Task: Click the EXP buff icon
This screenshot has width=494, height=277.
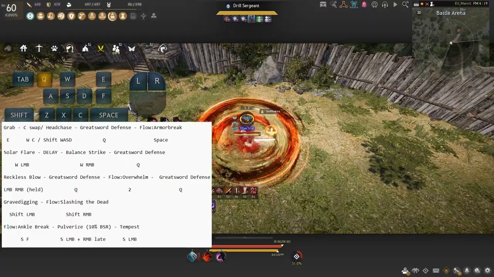Action: tap(92, 16)
